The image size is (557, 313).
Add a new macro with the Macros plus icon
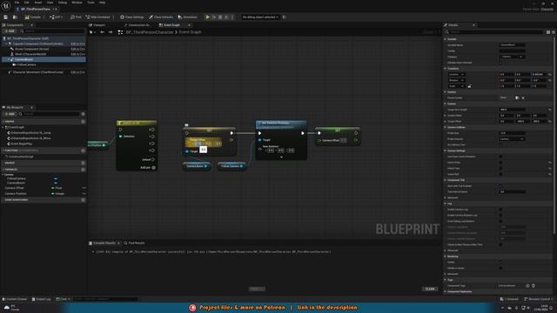pyautogui.click(x=84, y=163)
